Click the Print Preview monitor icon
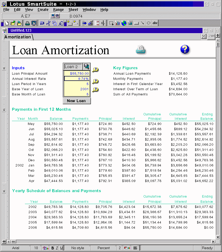 tap(34, 23)
